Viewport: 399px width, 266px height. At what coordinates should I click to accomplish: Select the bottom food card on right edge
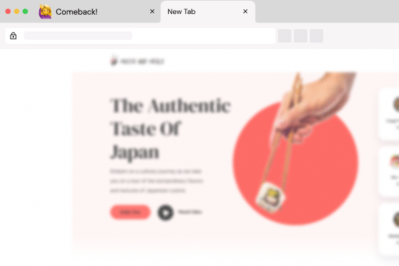[389, 229]
